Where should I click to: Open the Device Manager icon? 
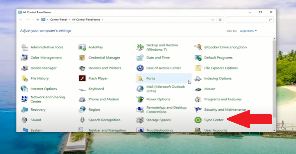[25, 68]
